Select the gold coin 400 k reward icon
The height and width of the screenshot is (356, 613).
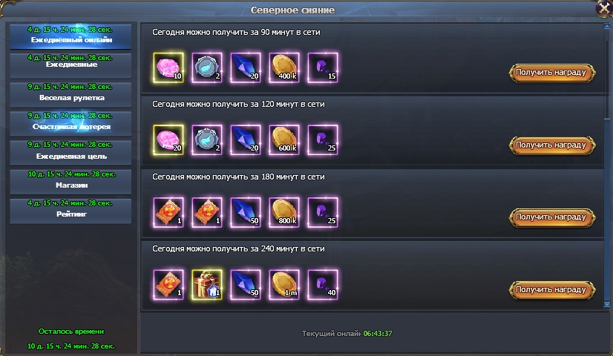point(284,67)
